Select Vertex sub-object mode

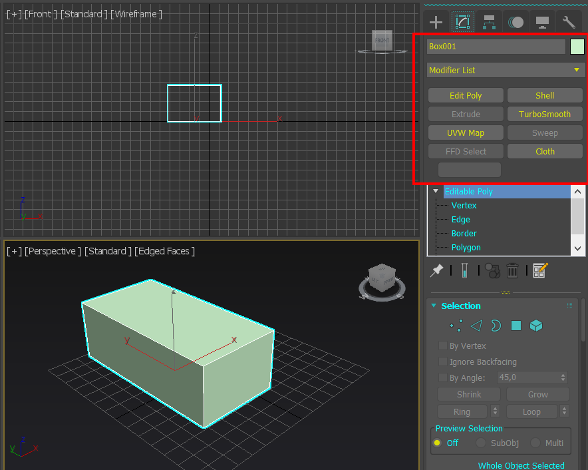coord(456,326)
